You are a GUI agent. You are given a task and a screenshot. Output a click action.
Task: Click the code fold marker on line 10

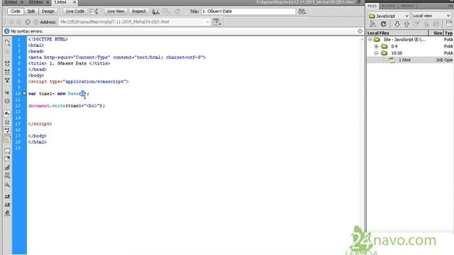pyautogui.click(x=24, y=93)
